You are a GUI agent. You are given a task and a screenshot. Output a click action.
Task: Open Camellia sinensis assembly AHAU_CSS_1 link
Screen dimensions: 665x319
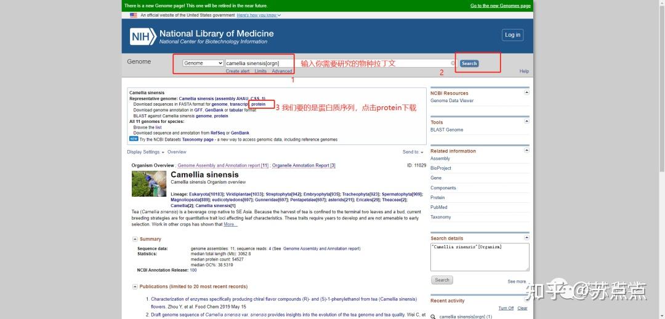(222, 98)
